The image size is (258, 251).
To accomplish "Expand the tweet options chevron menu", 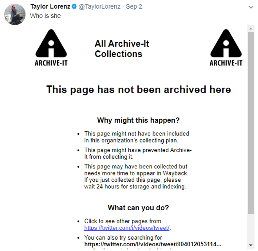I will (251, 7).
